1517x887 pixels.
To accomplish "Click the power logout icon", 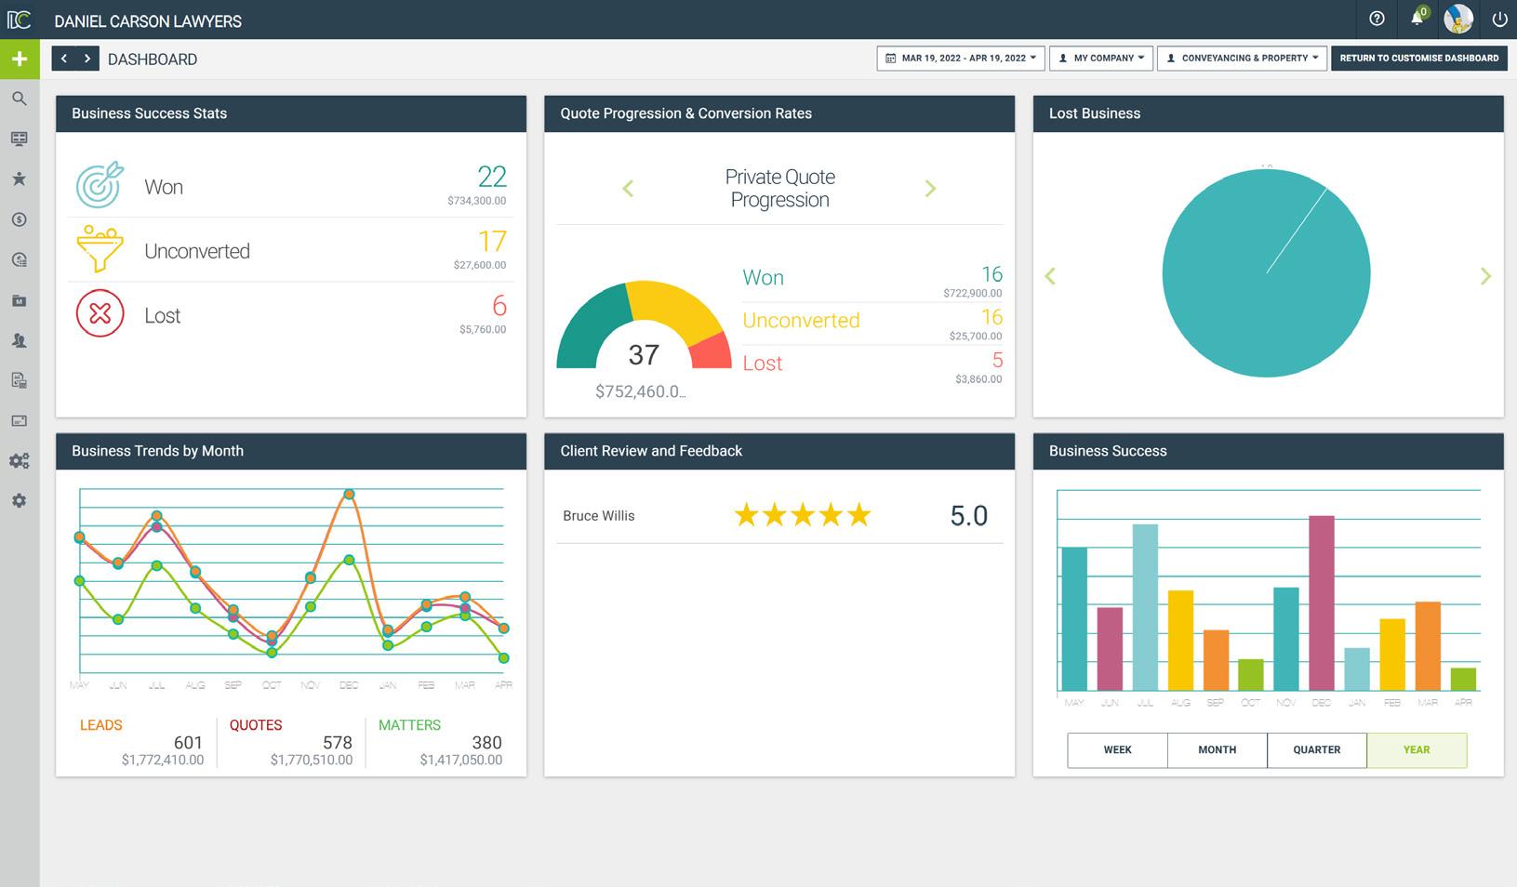I will [x=1499, y=19].
